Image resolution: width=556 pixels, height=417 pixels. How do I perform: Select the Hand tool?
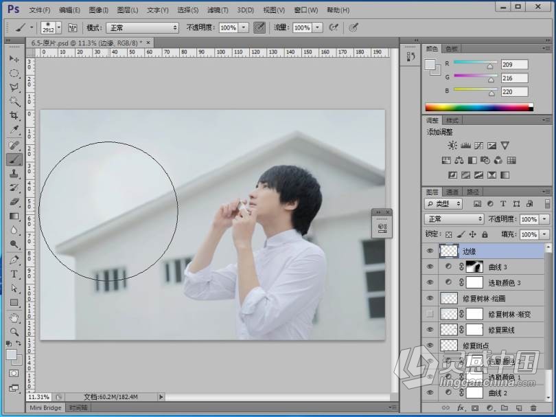14,317
